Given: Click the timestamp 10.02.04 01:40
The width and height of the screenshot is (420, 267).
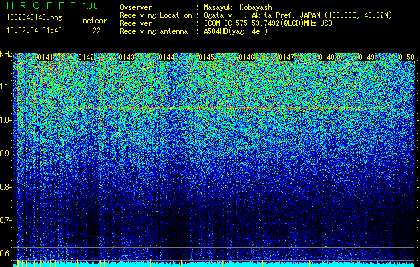Looking at the screenshot, I should 34,30.
